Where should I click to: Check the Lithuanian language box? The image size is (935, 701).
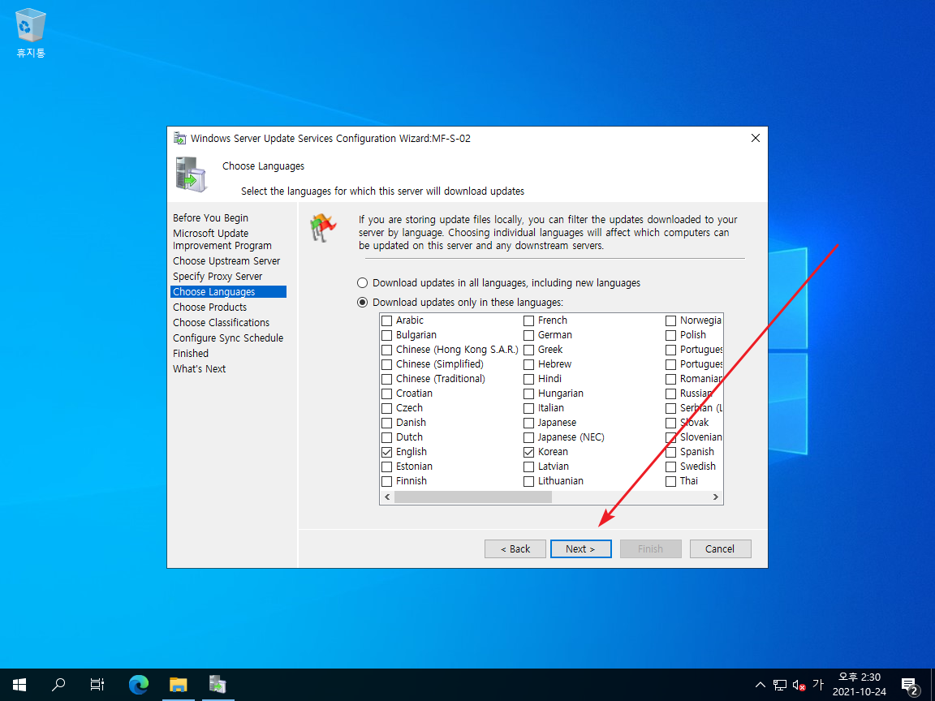[529, 481]
